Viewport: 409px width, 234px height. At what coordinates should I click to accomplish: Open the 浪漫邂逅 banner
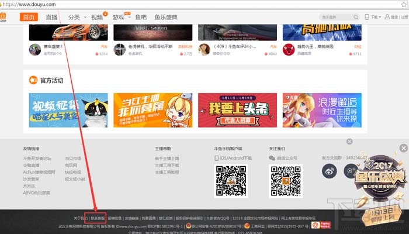point(322,110)
